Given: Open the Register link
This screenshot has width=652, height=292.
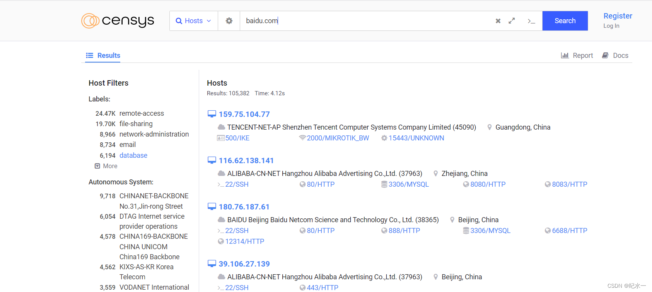Looking at the screenshot, I should [x=618, y=16].
